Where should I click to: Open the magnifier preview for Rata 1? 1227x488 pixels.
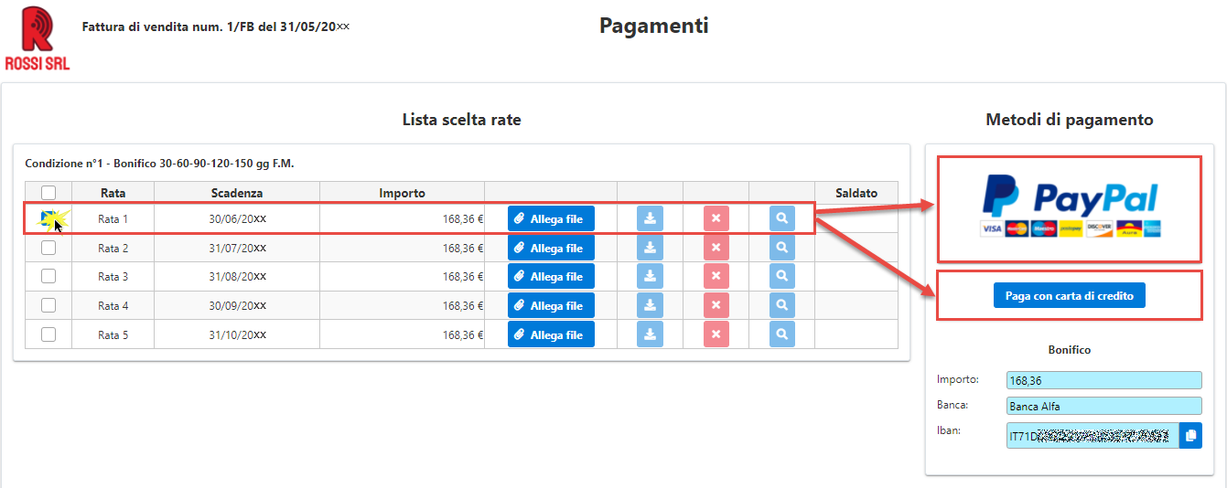(x=781, y=218)
